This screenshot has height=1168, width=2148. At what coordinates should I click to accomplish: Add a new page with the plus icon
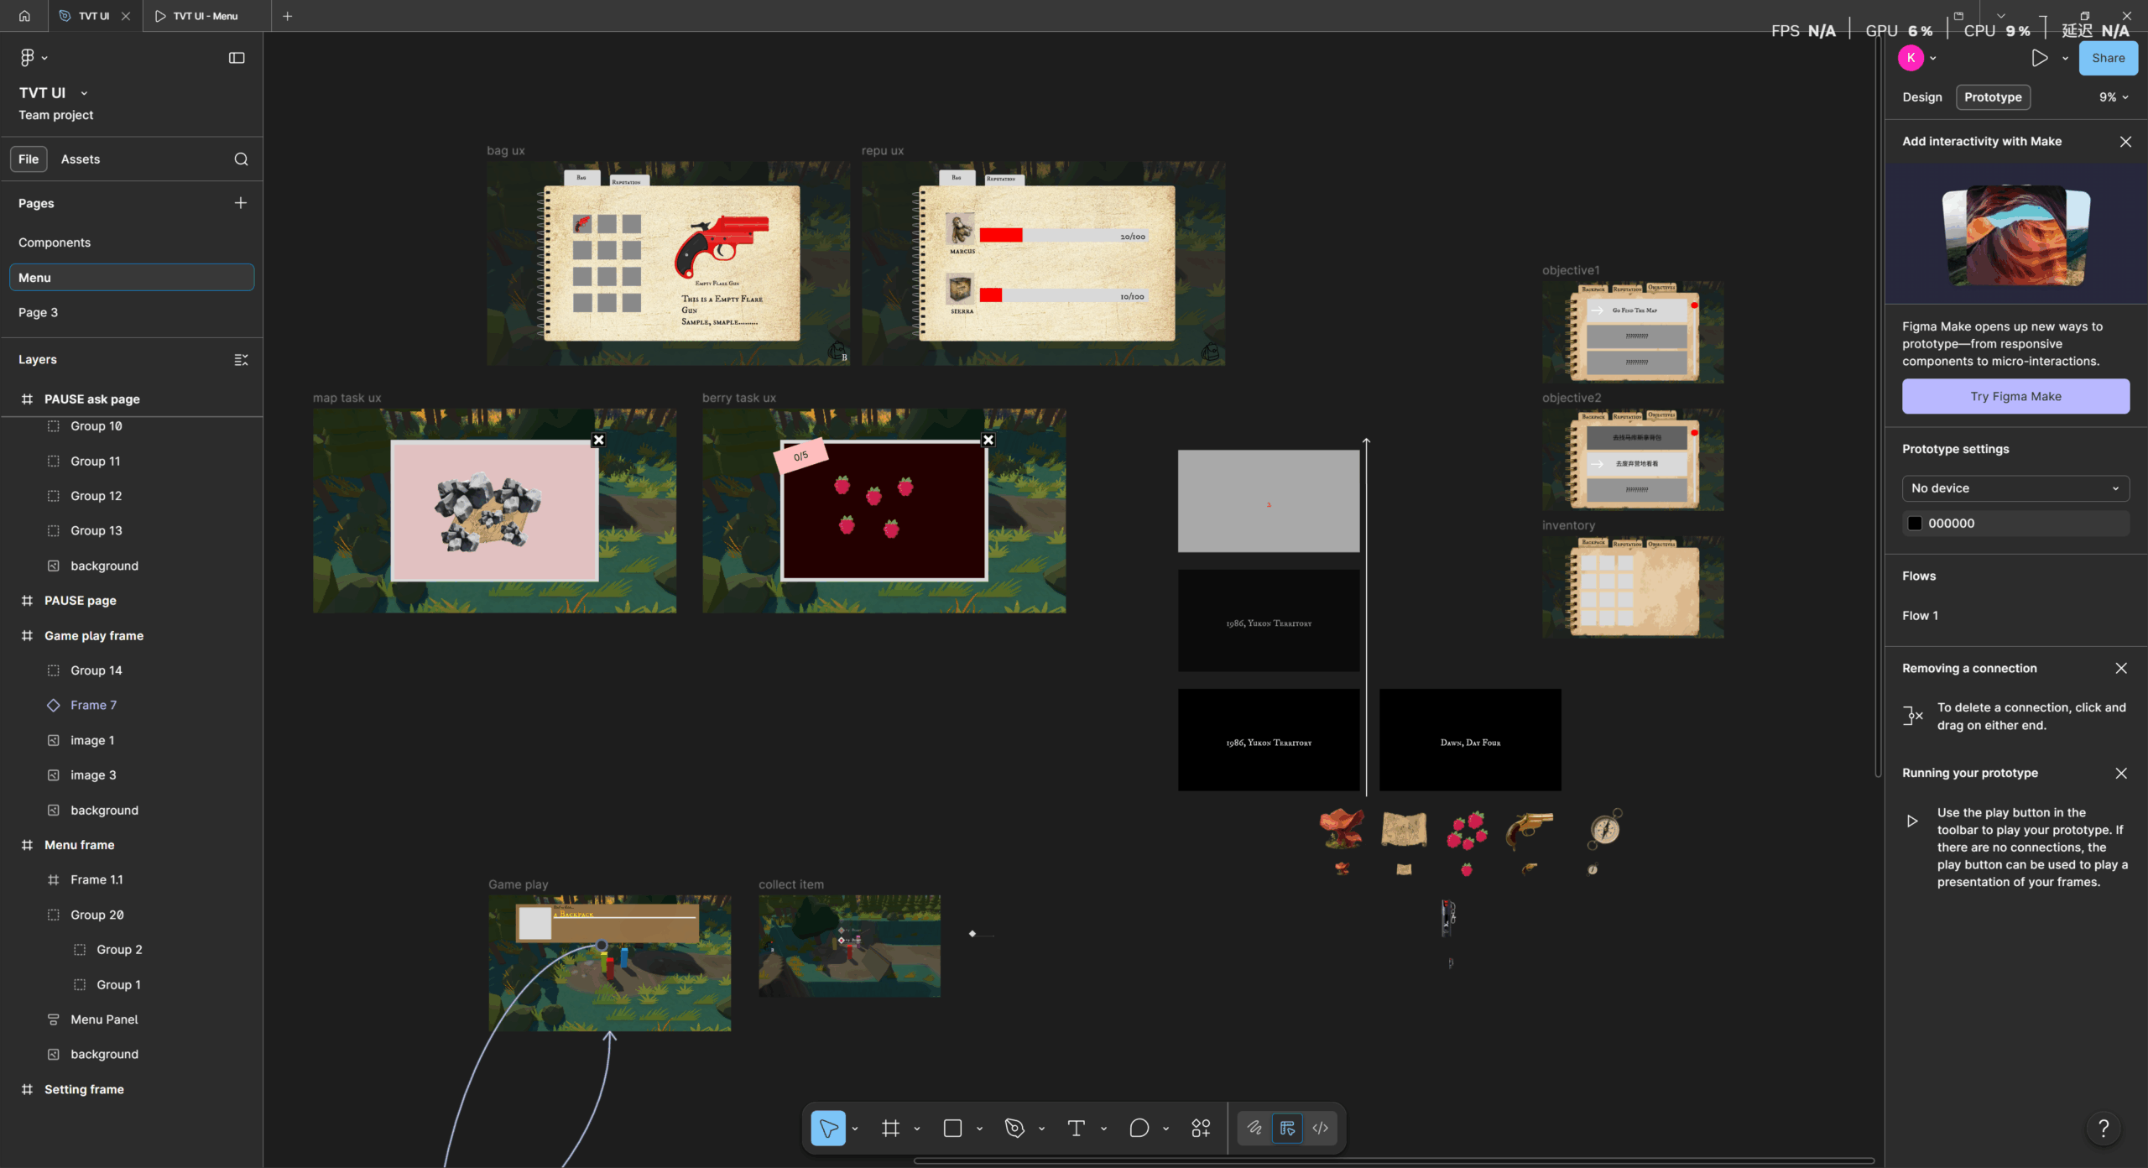241,203
